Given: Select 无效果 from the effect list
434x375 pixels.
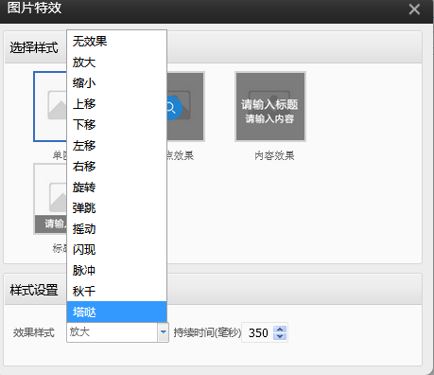Looking at the screenshot, I should pos(116,42).
